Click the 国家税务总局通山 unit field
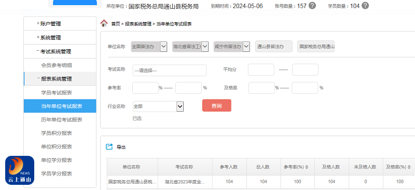This screenshot has height=190, width=415. pos(316,47)
